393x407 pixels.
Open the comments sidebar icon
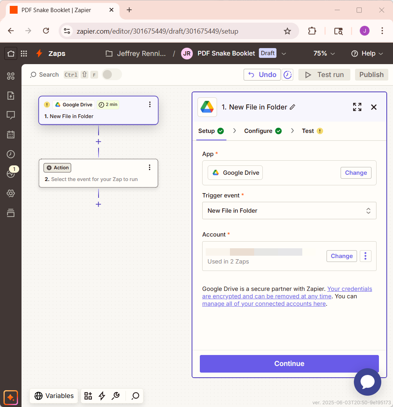pos(11,115)
